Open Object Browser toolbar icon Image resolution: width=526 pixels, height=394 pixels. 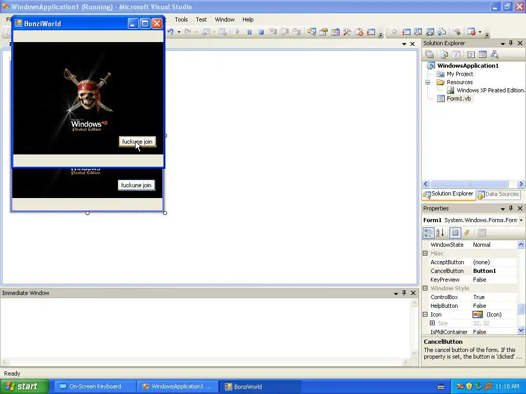[x=335, y=32]
